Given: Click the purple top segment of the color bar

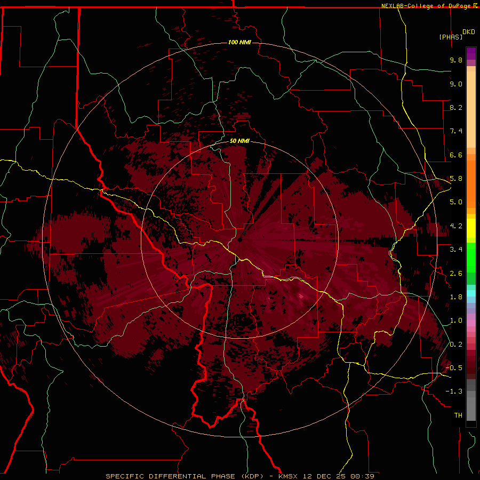Looking at the screenshot, I should 471,53.
